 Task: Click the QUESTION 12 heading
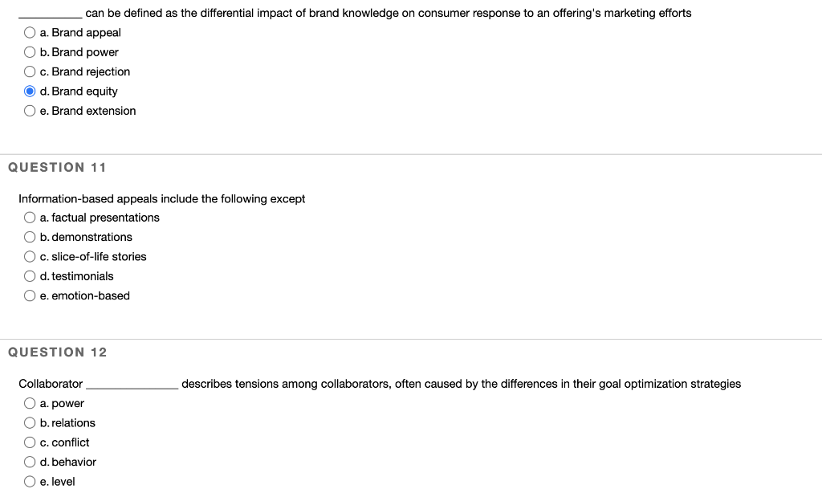(58, 352)
